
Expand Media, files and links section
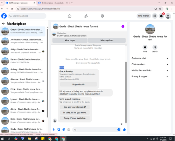(x=150, y=70)
